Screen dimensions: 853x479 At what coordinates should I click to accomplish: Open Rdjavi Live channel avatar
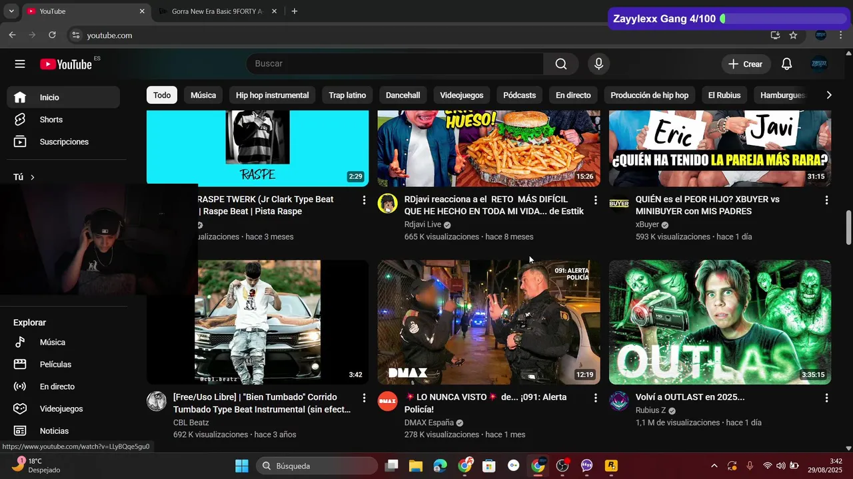click(x=388, y=204)
